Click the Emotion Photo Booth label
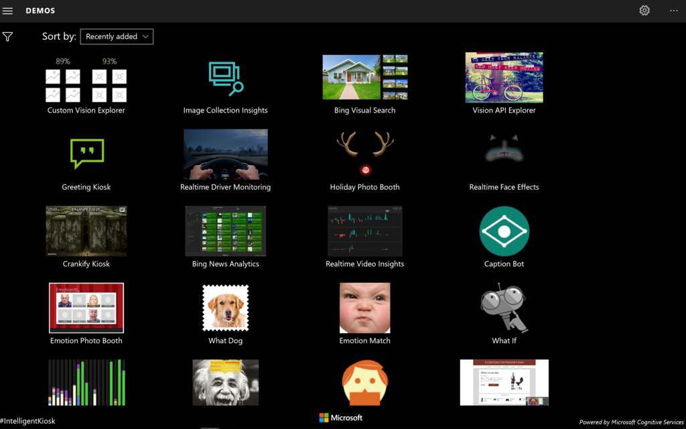The height and width of the screenshot is (429, 686). click(86, 341)
